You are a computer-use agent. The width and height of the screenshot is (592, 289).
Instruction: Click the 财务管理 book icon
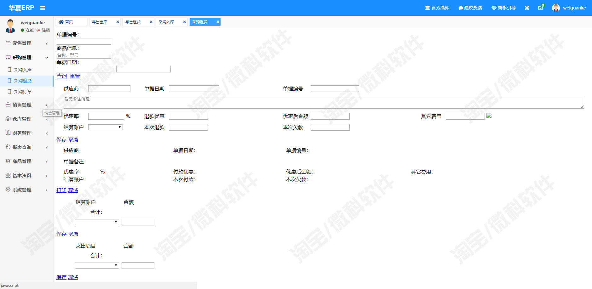pos(8,133)
